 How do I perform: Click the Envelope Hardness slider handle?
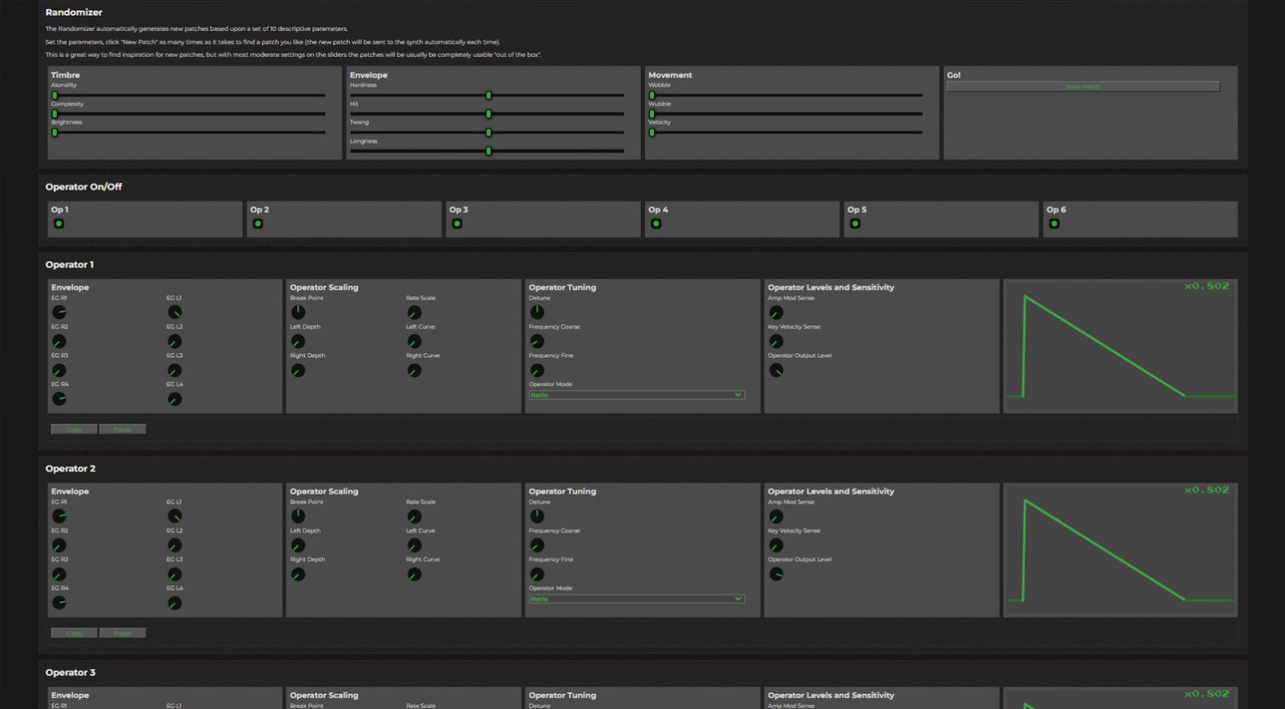tap(489, 95)
